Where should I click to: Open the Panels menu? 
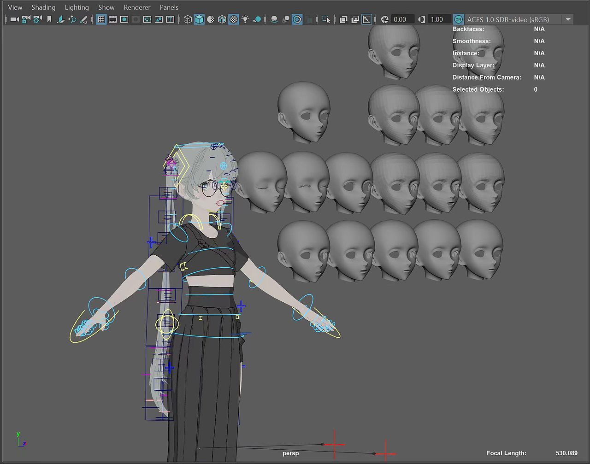coord(169,7)
